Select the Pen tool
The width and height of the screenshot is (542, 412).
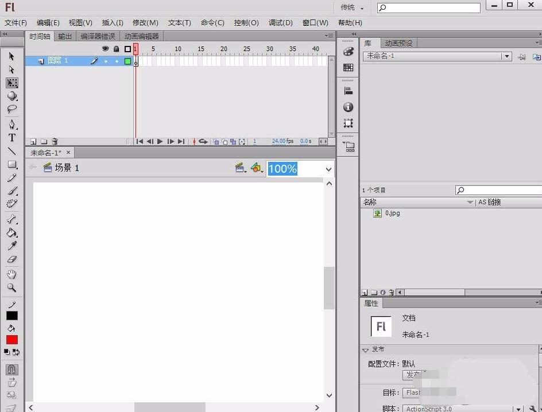(11, 123)
